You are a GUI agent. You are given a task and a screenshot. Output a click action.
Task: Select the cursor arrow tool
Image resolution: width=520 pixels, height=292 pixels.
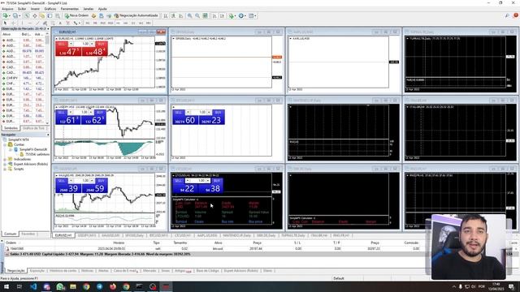(5, 24)
